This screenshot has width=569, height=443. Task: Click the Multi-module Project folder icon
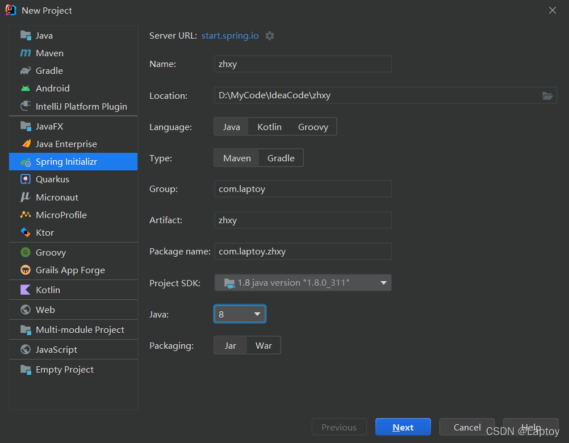(x=26, y=329)
